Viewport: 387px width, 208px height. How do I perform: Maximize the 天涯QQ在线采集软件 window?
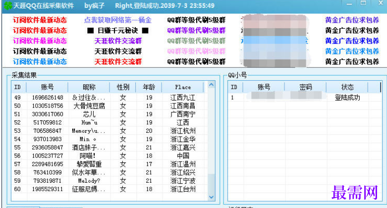(363, 3)
